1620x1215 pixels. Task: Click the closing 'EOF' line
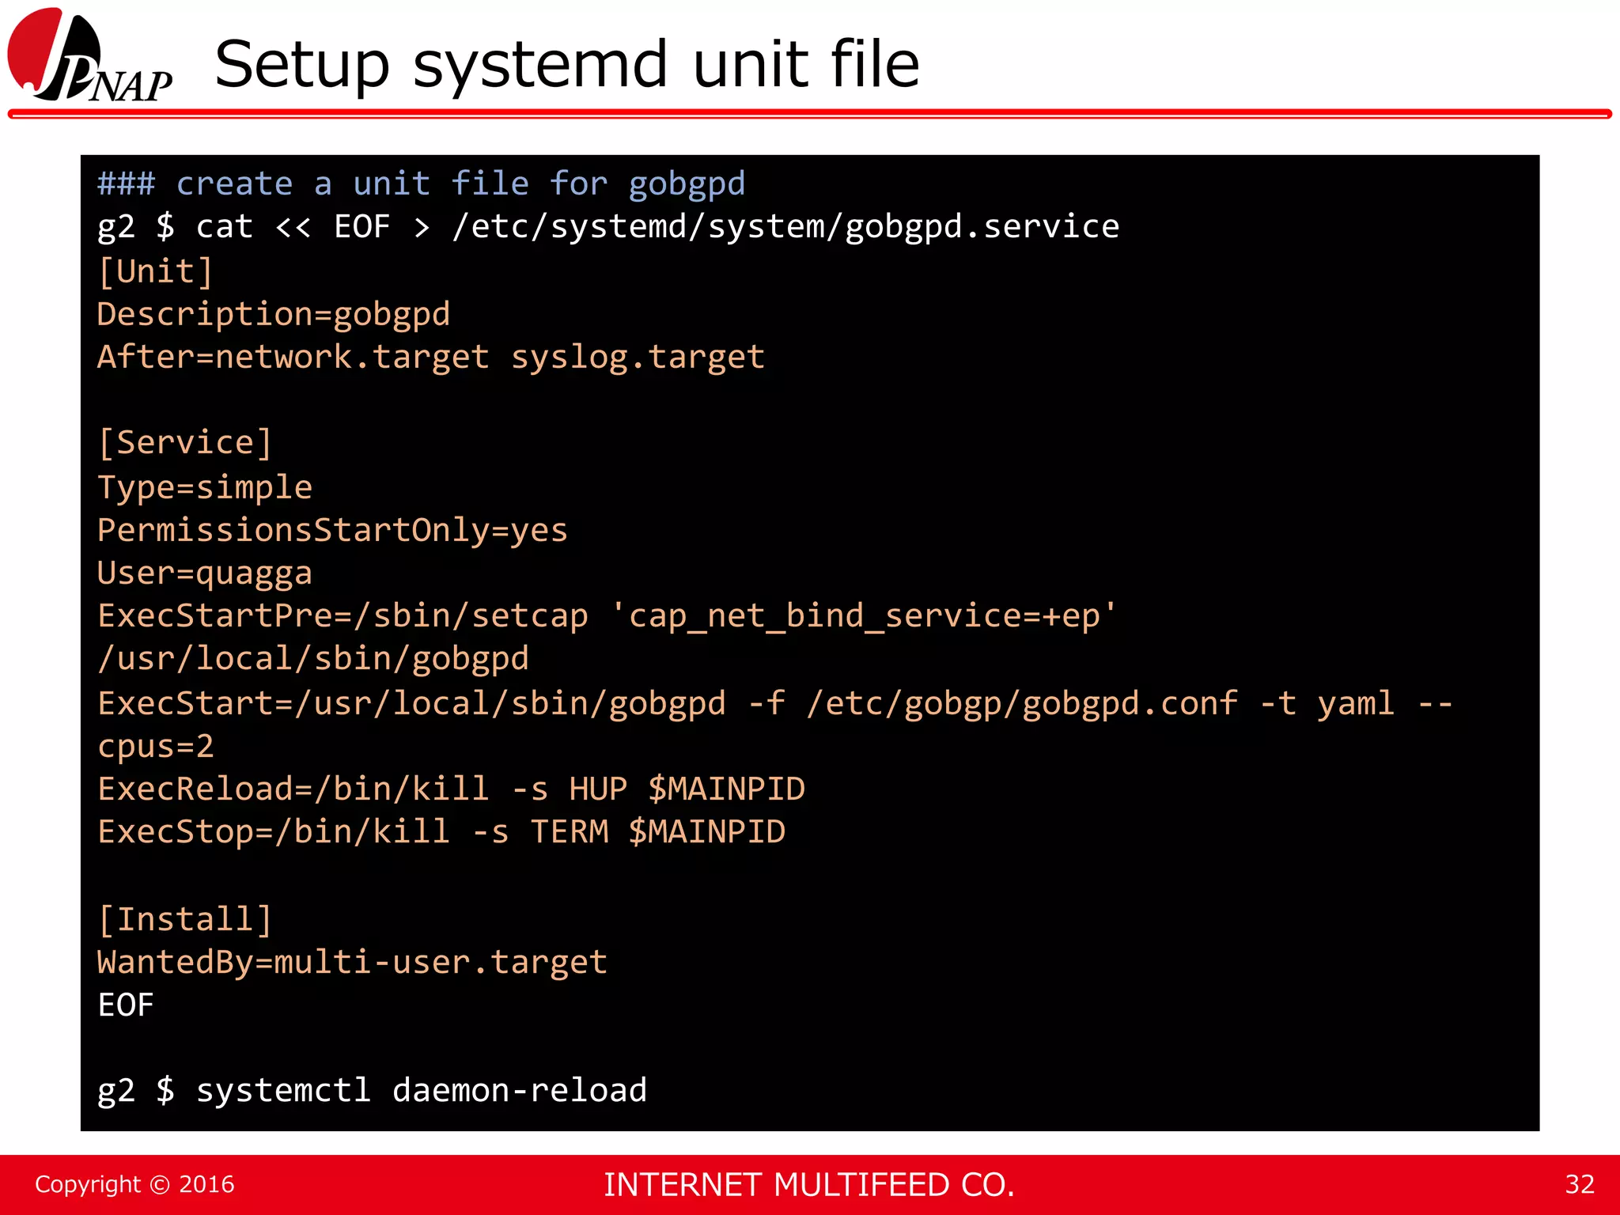(x=126, y=1005)
